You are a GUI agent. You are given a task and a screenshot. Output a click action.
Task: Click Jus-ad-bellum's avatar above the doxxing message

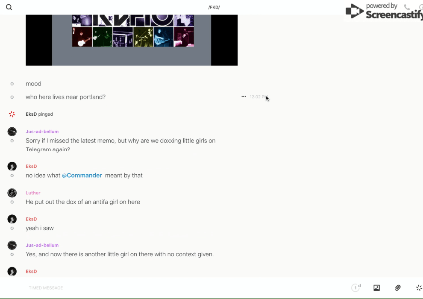click(12, 132)
